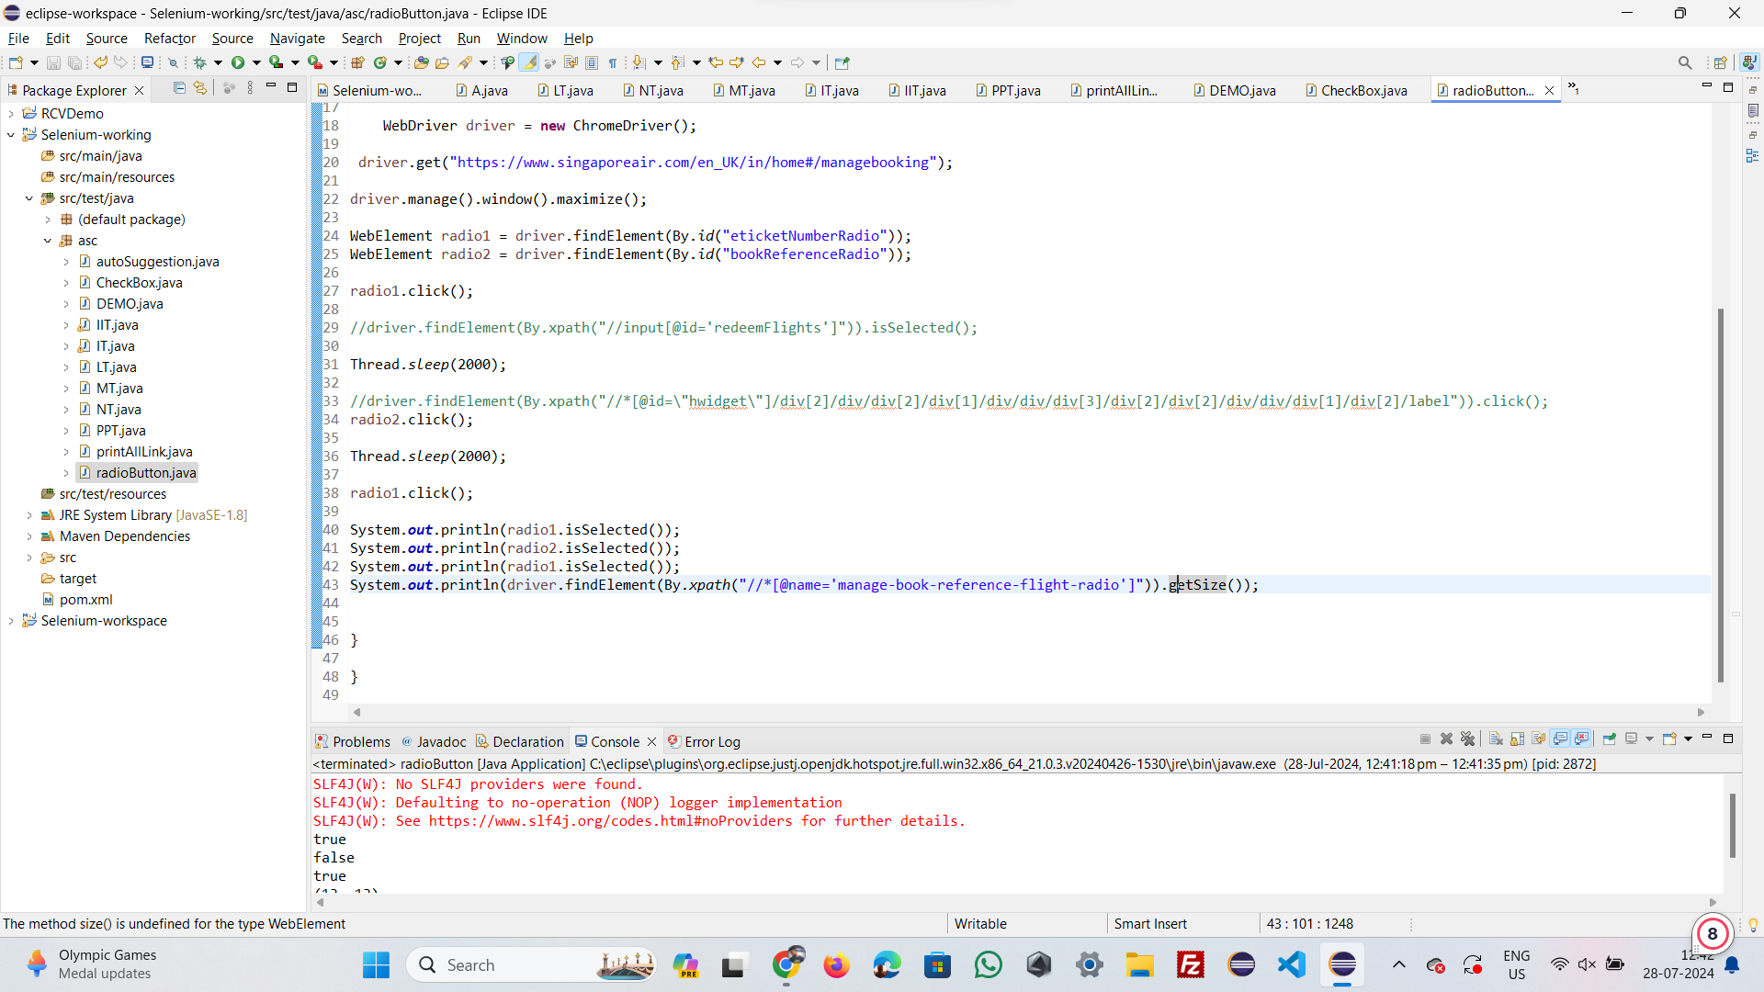Toggle Link with Editor in Package Explorer
Screen dimensions: 1764x992
[x=200, y=88]
